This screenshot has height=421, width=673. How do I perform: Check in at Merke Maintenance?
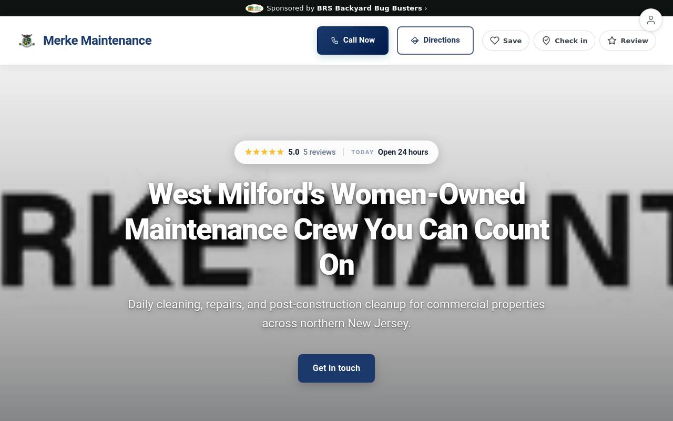564,41
